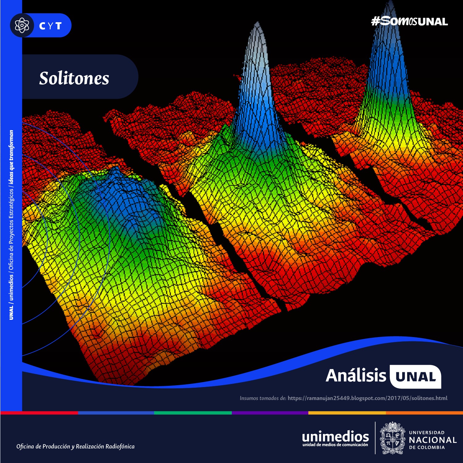Click the CYT letters in the blue pill
This screenshot has height=463, width=463.
(x=51, y=26)
